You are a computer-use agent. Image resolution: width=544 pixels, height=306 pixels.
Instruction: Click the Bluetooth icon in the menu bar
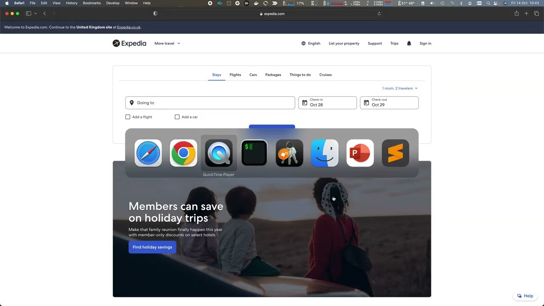(461, 3)
